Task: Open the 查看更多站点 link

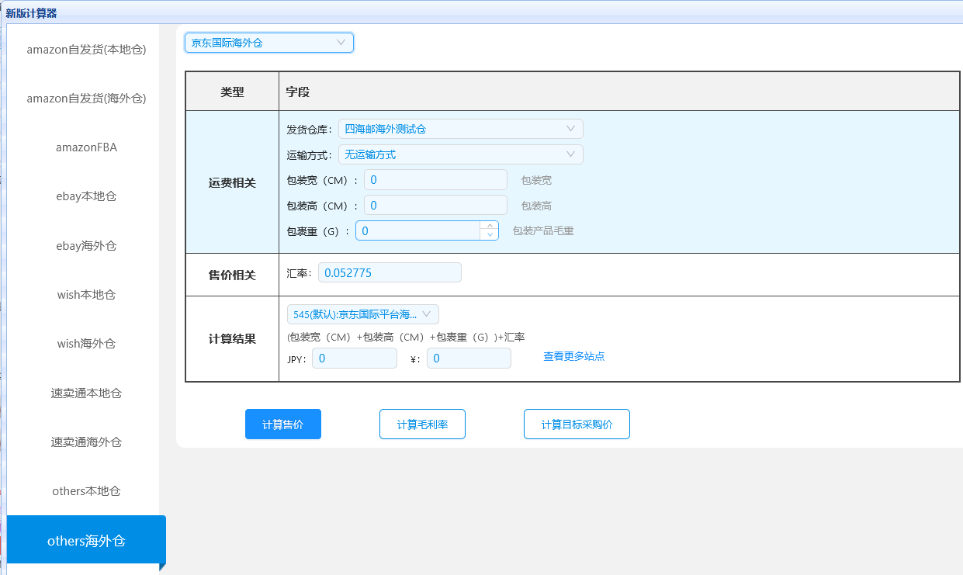Action: (x=573, y=357)
